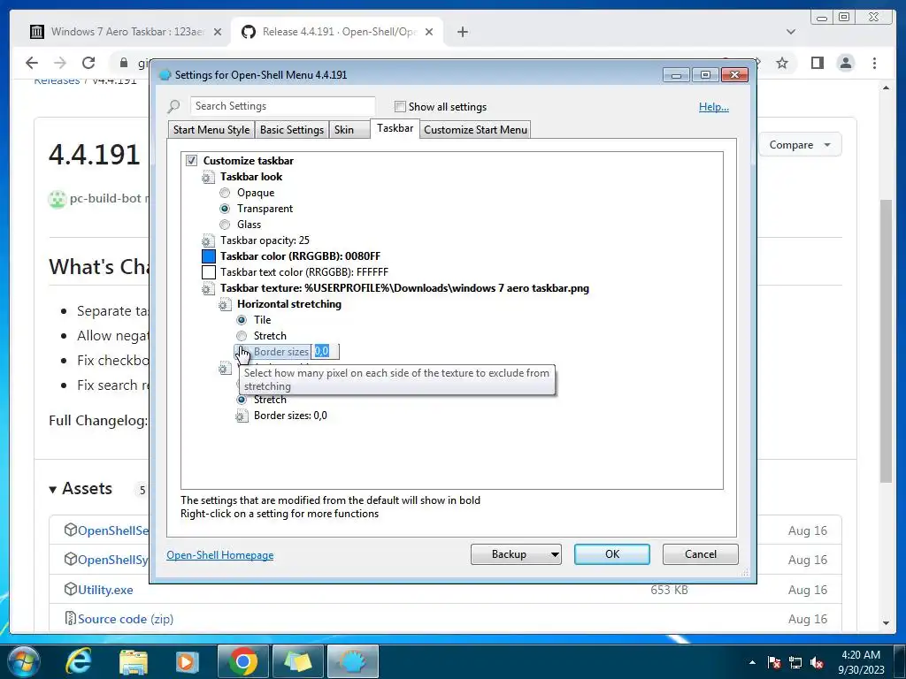
Task: Open the Windows Start orb
Action: [23, 661]
